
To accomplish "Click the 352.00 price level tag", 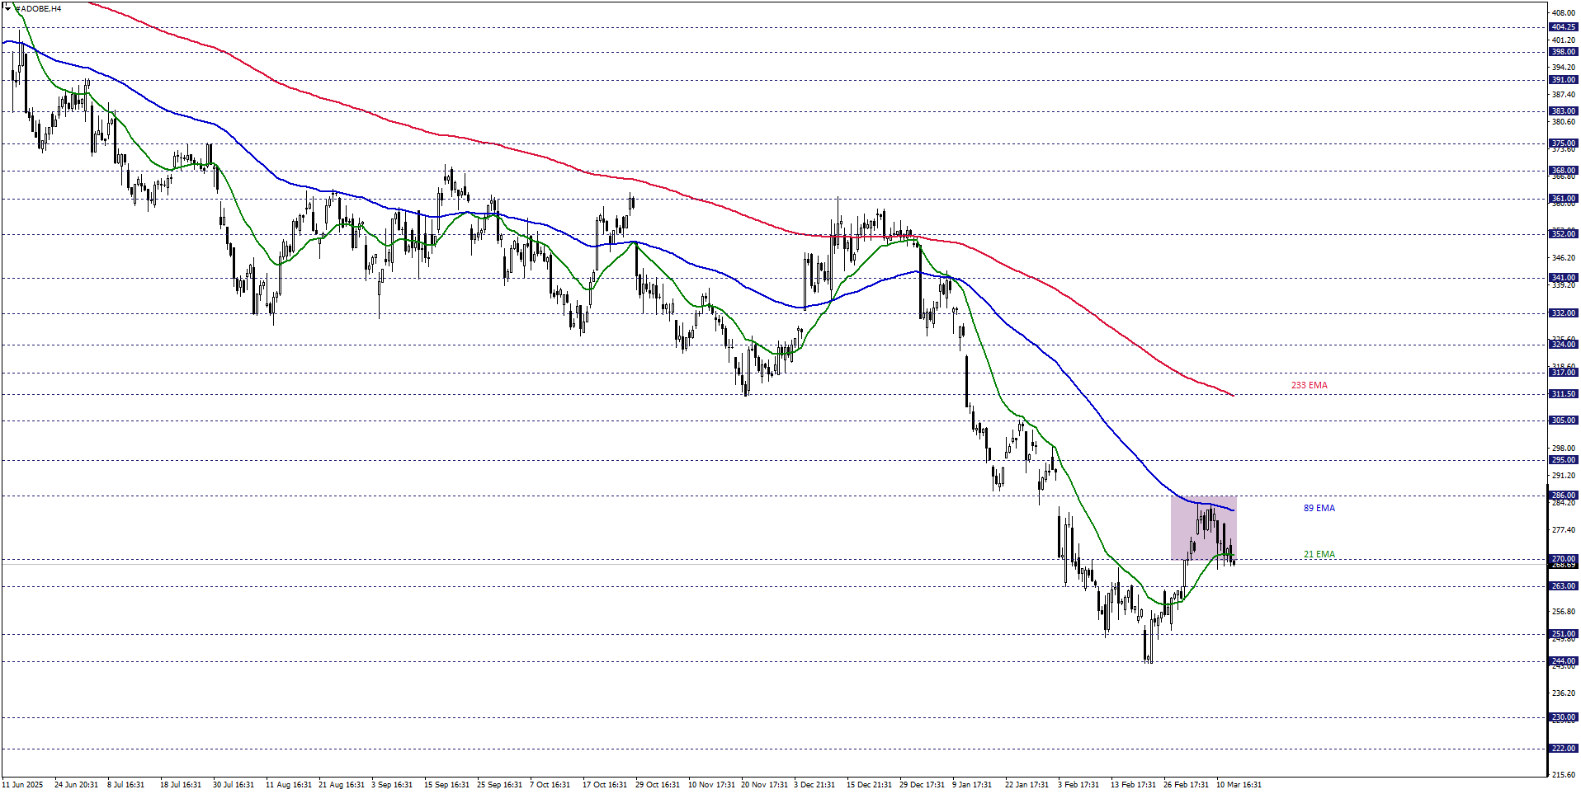I will [1563, 234].
